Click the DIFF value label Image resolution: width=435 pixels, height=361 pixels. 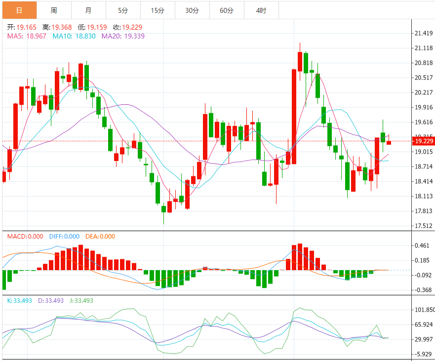64,237
